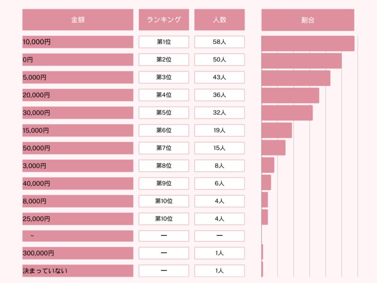This screenshot has width=377, height=283.
Task: Click the 58人 count cell
Action: click(219, 42)
